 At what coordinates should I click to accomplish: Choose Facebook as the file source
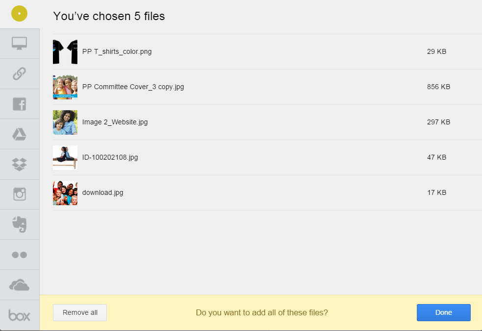click(20, 104)
